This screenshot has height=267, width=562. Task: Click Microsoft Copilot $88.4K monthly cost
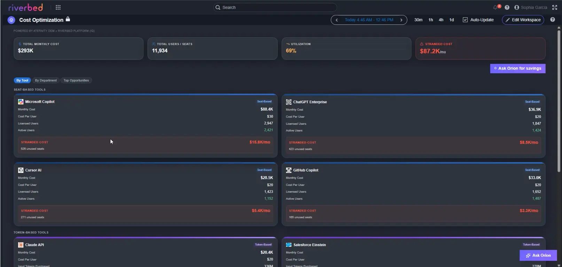pyautogui.click(x=267, y=109)
